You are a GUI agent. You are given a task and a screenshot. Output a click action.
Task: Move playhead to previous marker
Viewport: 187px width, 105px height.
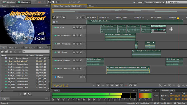coord(108,85)
